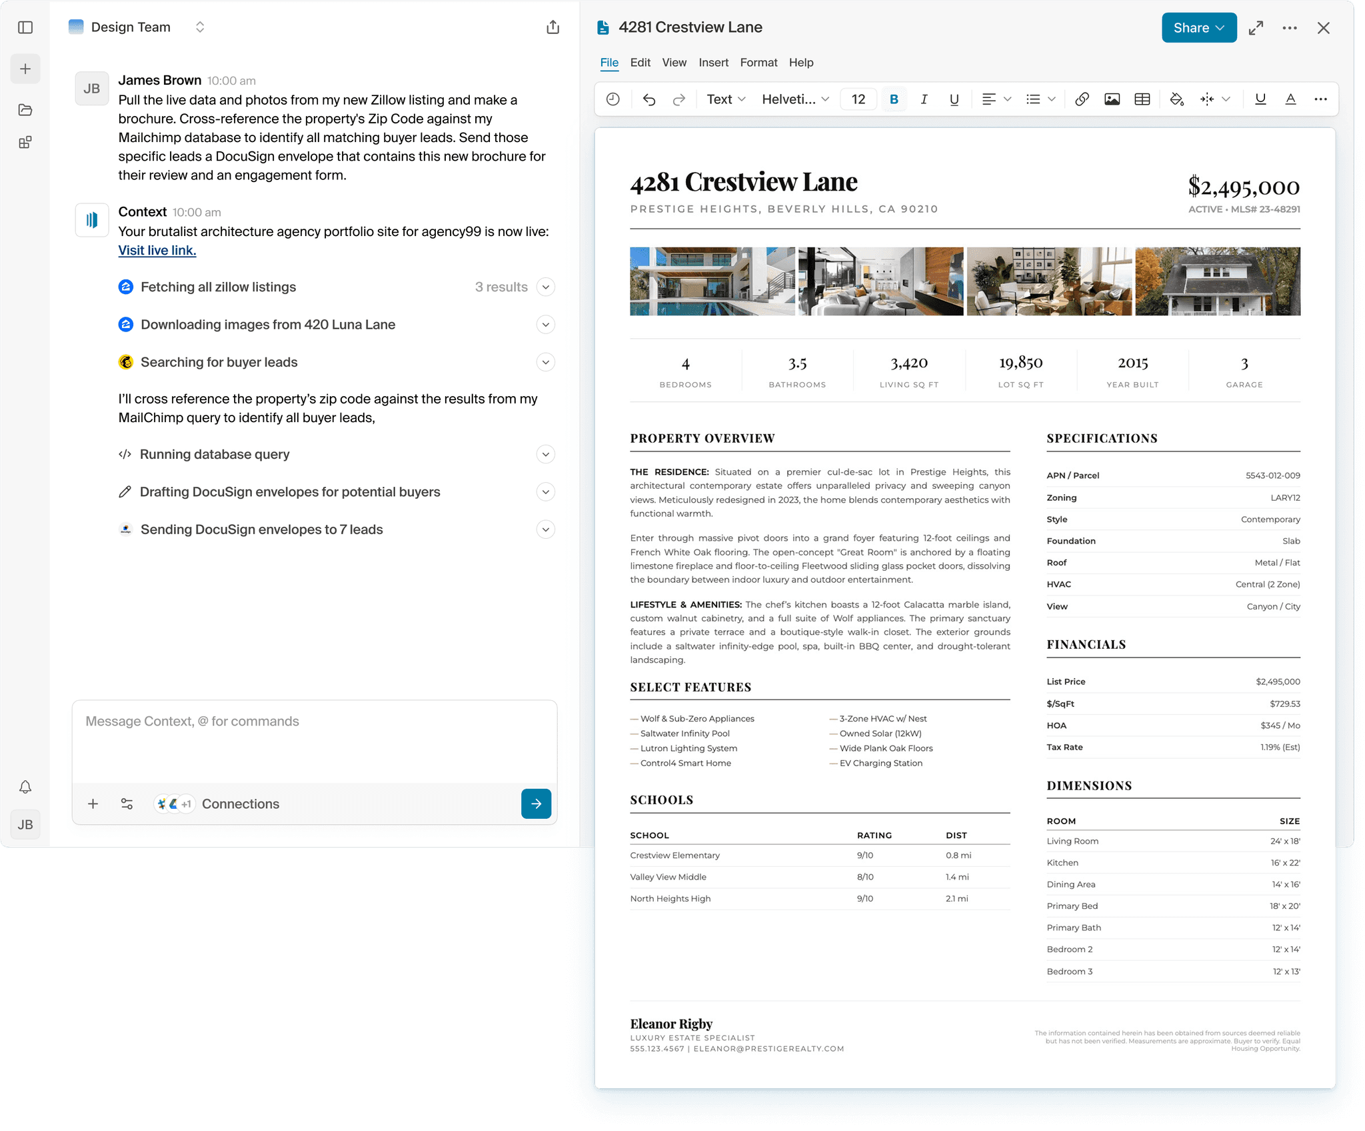Insert an image using the toolbar icon
This screenshot has width=1365, height=1131.
pos(1112,99)
